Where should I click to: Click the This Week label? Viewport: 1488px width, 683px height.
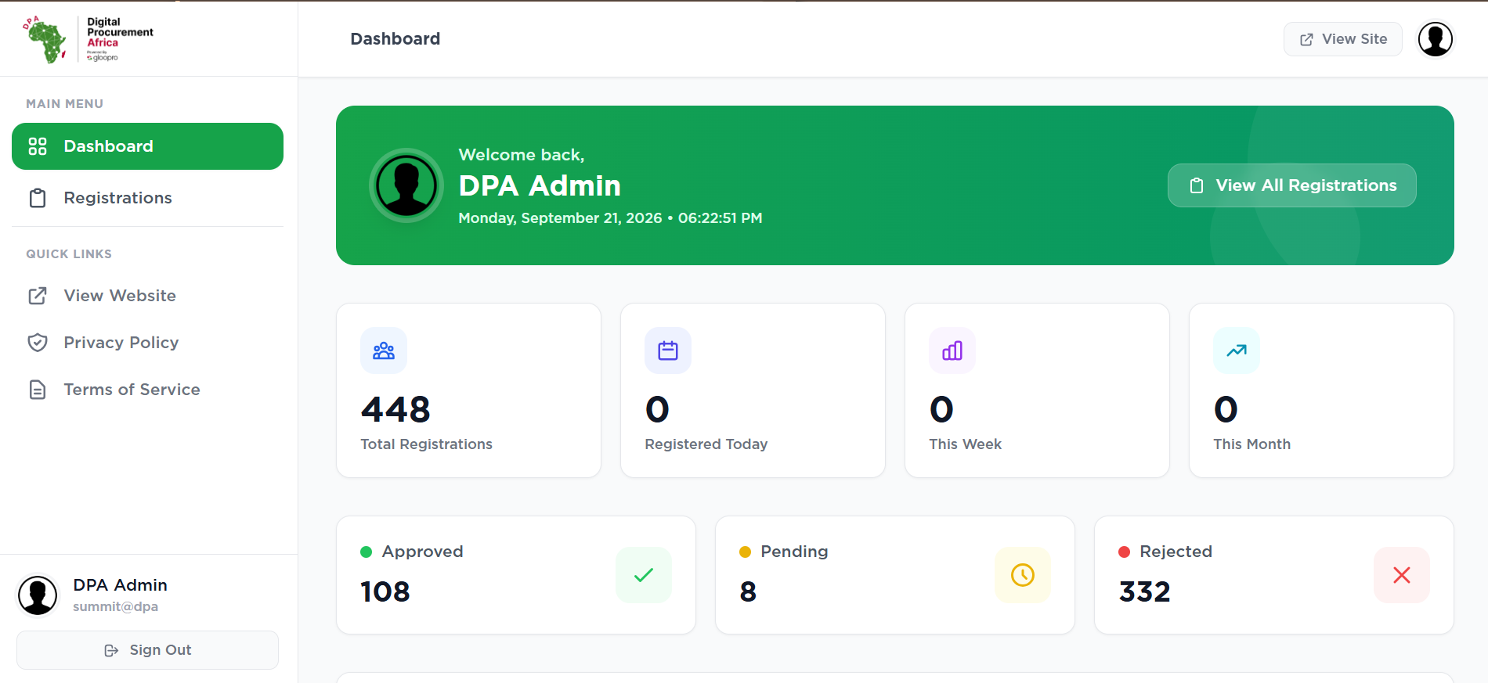click(965, 444)
